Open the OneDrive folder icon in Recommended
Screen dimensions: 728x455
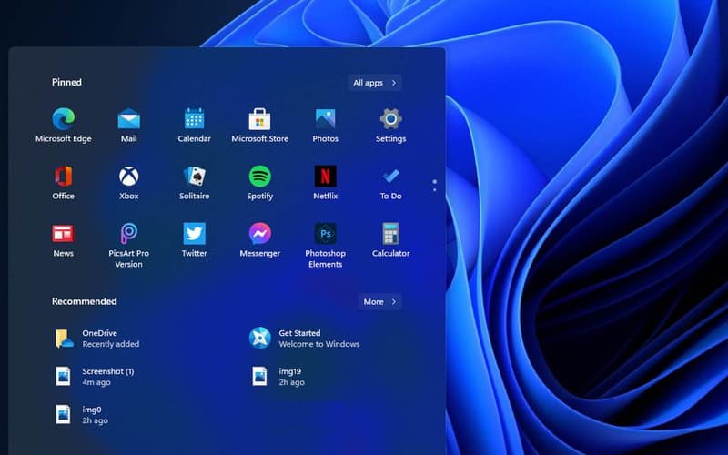[64, 339]
